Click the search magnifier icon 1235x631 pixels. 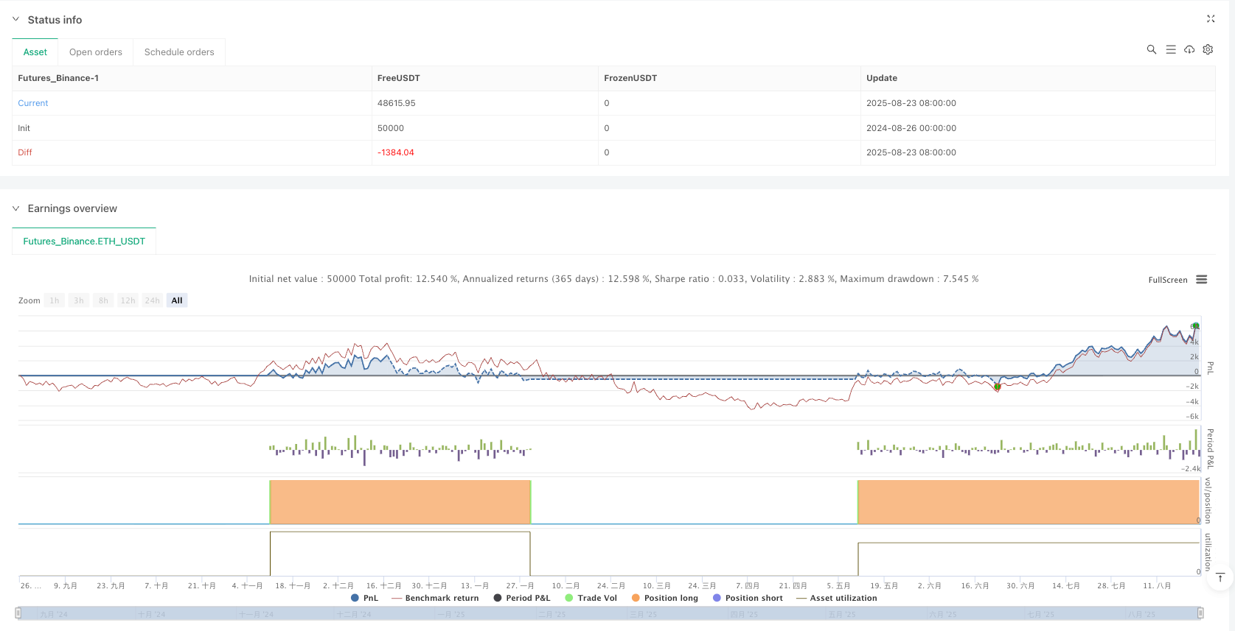click(1151, 49)
